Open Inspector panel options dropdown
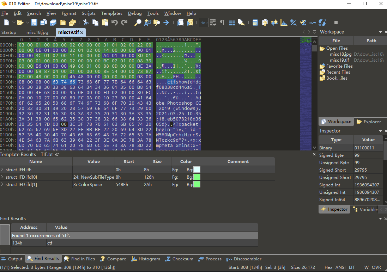This screenshot has height=272, width=387. 380,131
